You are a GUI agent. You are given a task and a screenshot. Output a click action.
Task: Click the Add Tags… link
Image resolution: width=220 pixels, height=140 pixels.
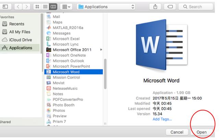pos(162,119)
